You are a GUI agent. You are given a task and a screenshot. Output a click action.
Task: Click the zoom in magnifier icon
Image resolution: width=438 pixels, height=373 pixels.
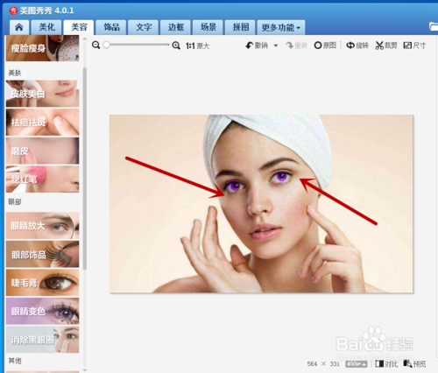[x=176, y=46]
